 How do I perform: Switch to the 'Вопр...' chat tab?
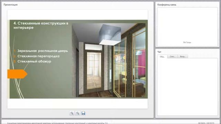[183, 56]
